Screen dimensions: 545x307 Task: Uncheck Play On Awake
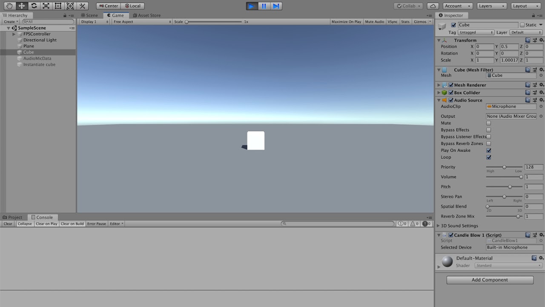pos(489,151)
